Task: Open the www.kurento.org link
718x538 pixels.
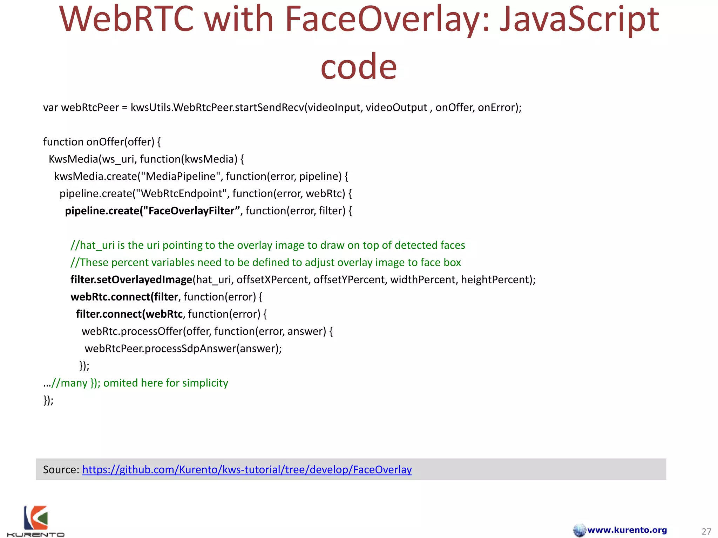Action: click(627, 530)
